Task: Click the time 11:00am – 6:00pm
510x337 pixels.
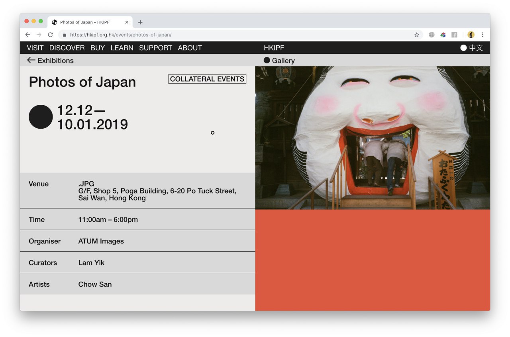Action: coord(108,219)
